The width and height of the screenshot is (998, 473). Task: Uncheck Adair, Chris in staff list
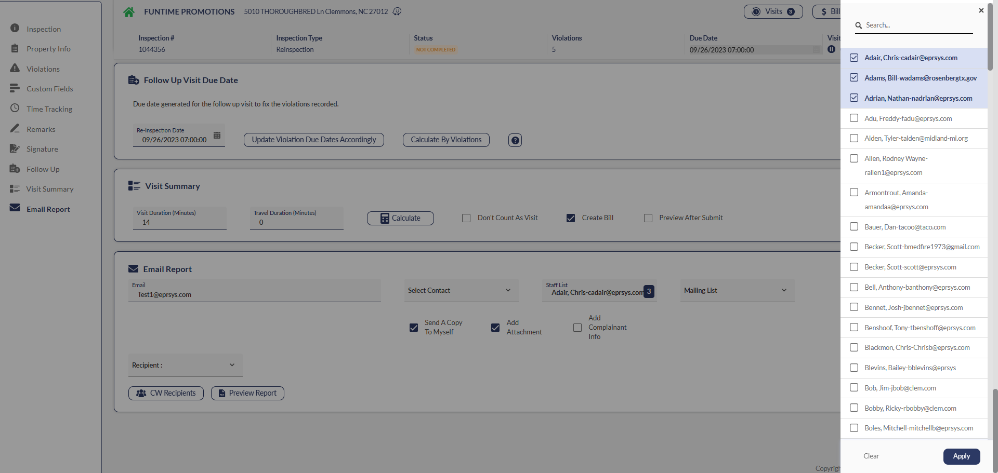(x=854, y=58)
